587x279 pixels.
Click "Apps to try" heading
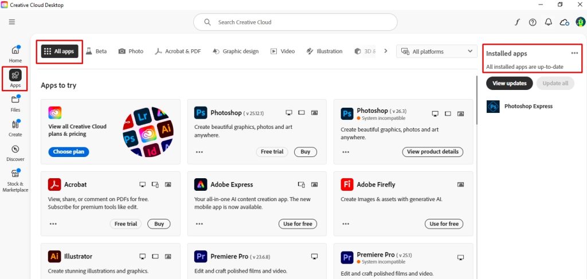(58, 85)
